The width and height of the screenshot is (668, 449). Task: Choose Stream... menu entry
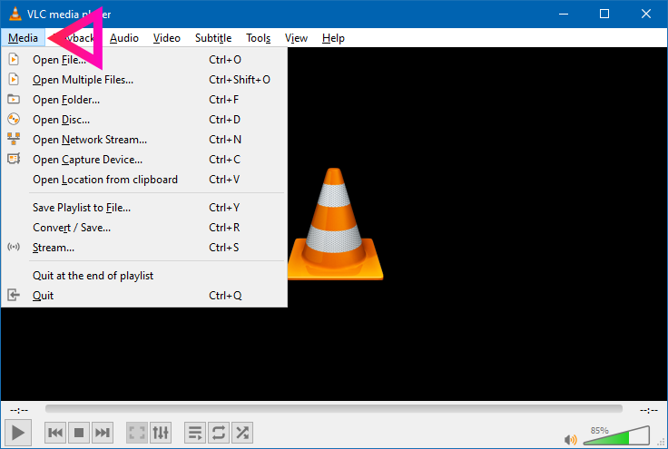point(144,248)
